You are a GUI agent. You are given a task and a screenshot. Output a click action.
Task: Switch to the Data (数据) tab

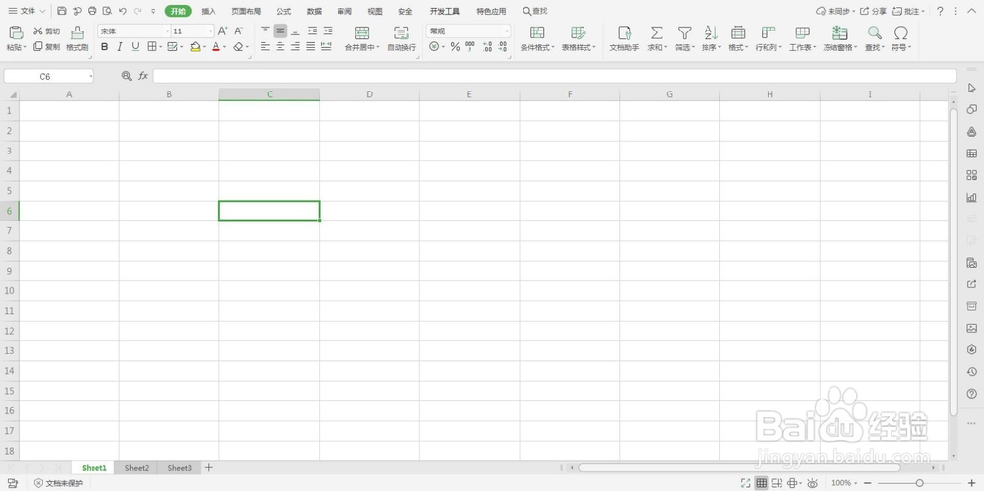315,11
